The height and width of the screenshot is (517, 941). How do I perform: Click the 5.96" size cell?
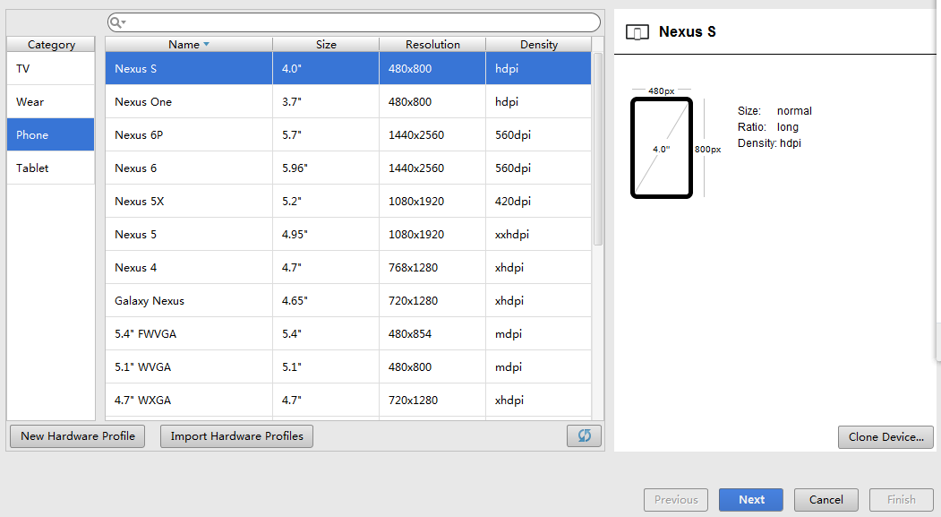pos(326,168)
